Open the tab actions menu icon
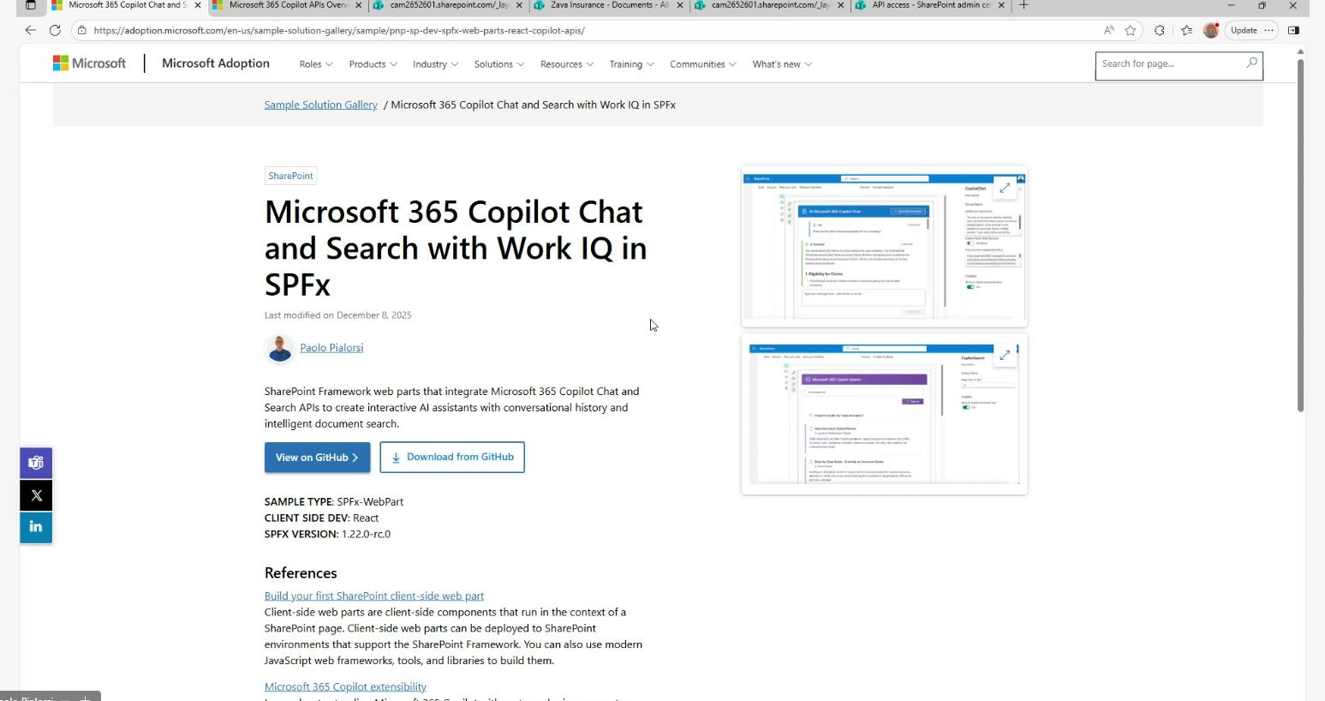Image resolution: width=1325 pixels, height=701 pixels. click(x=31, y=5)
